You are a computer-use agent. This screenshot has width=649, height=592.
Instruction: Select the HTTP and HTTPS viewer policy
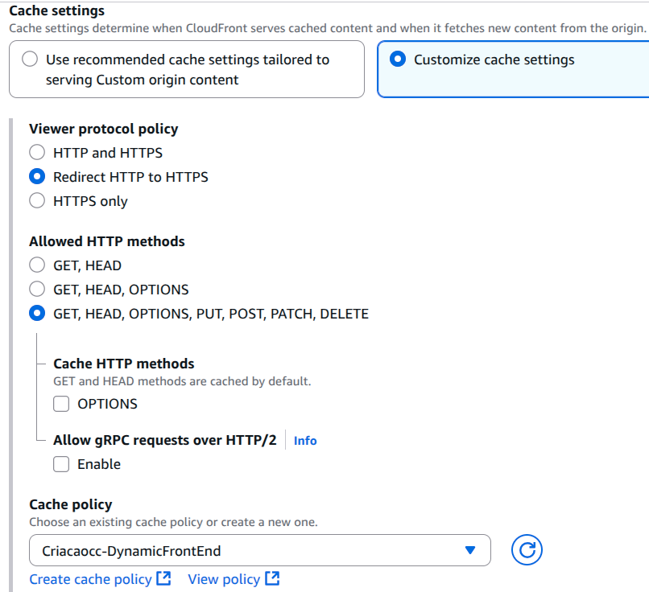37,152
